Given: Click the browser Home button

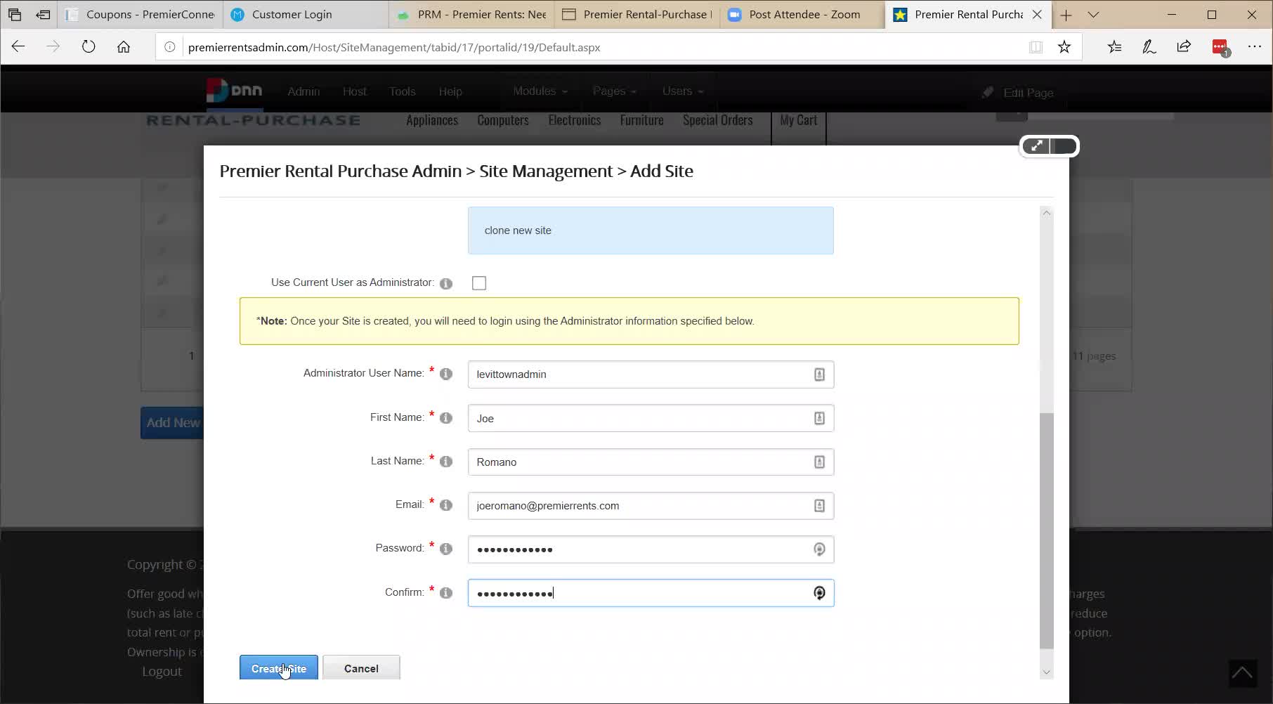Looking at the screenshot, I should click(x=124, y=47).
